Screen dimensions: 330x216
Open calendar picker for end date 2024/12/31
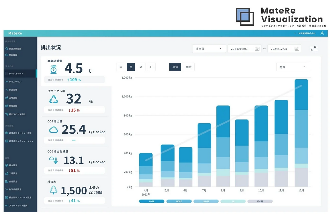pyautogui.click(x=297, y=49)
